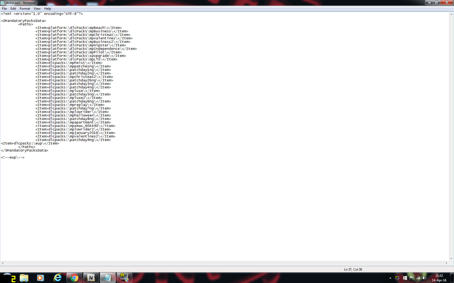Open the Edit menu
Screen dimensions: 454x283
point(13,8)
